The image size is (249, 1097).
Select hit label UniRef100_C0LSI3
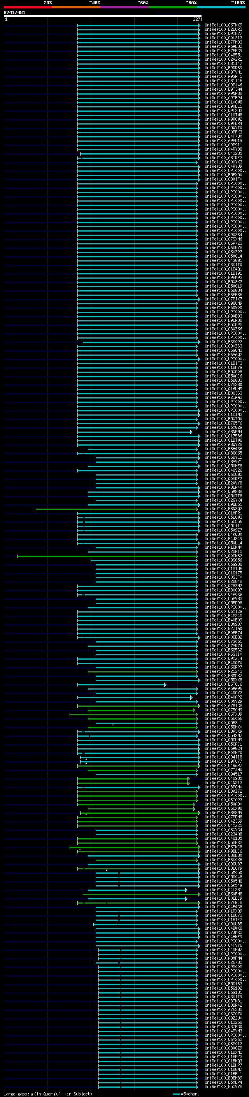pos(223,38)
